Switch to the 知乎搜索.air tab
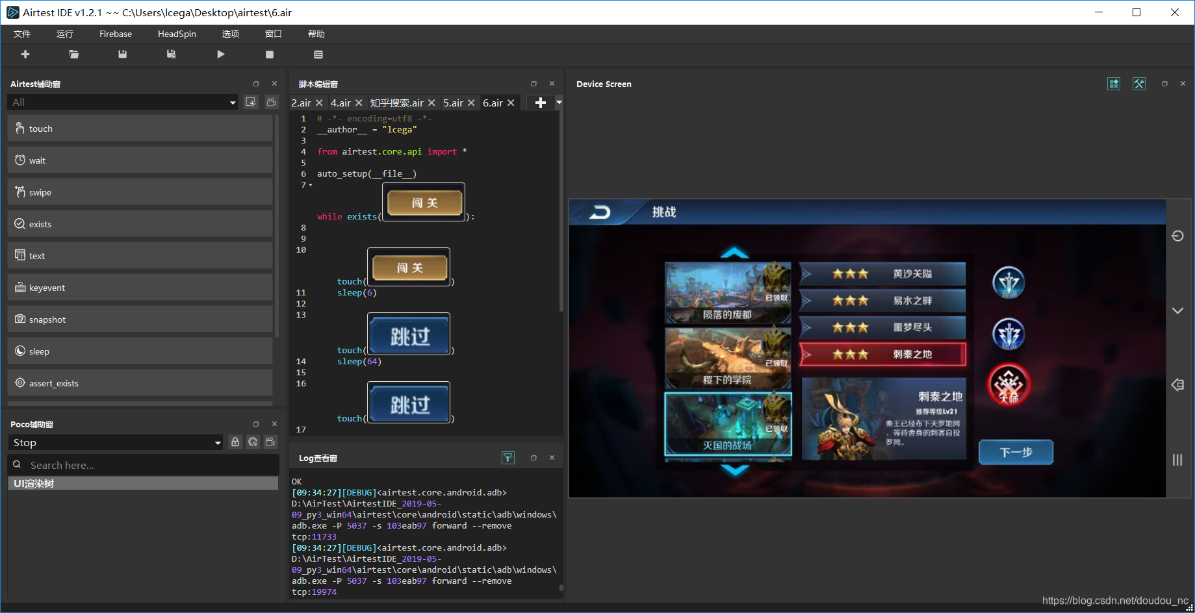Image resolution: width=1195 pixels, height=613 pixels. click(396, 103)
